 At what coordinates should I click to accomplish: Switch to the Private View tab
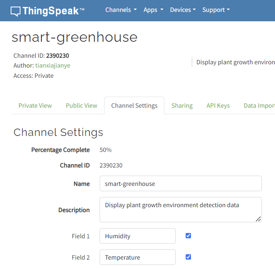pos(35,106)
